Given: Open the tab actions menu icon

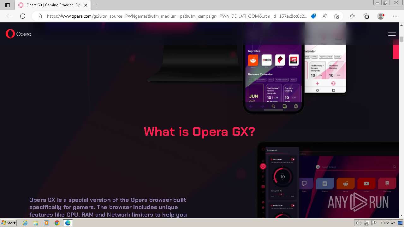Looking at the screenshot, I should pyautogui.click(x=8, y=5).
